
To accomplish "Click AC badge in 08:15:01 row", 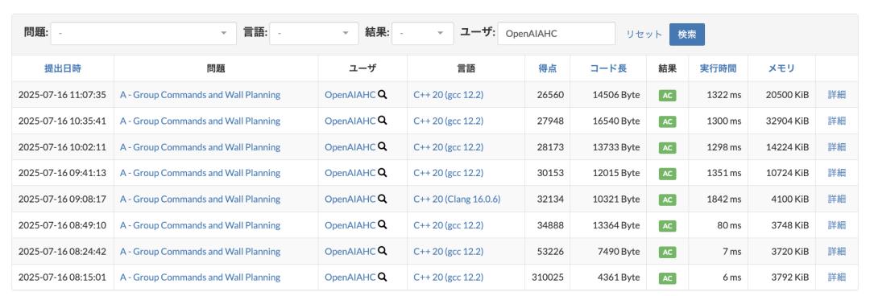I will pos(668,277).
